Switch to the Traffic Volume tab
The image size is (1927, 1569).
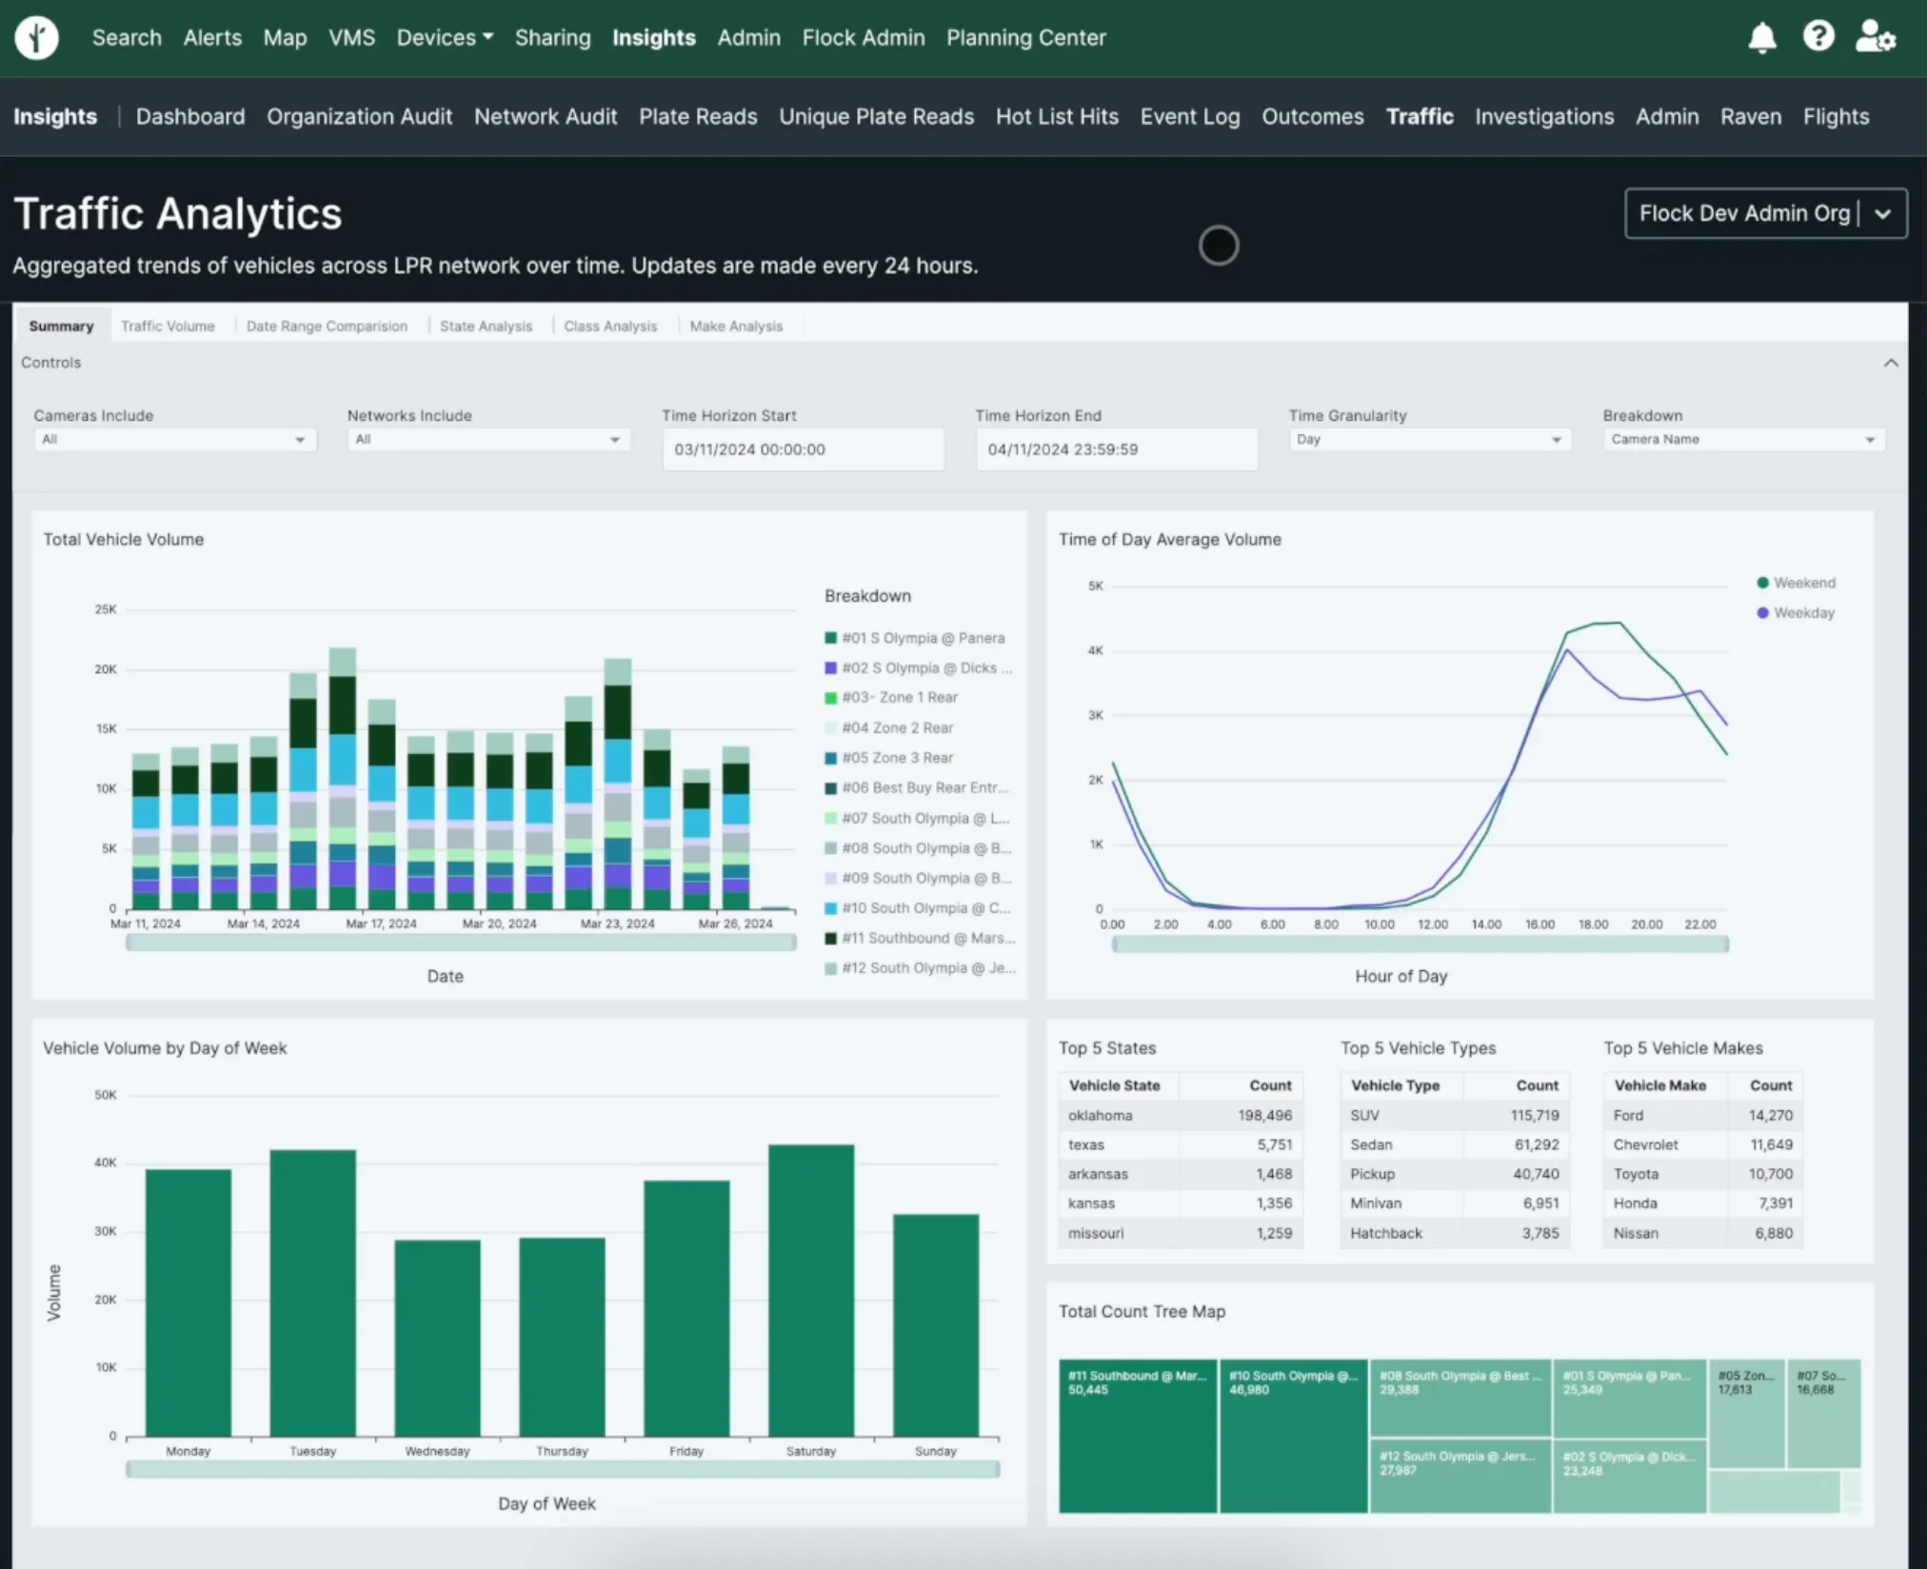(168, 326)
